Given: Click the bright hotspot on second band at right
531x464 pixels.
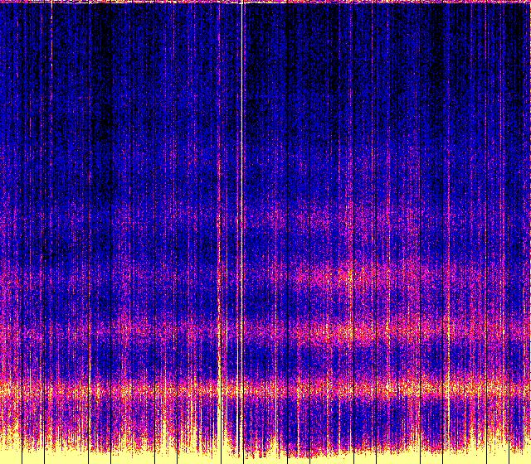Looking at the screenshot, I should pyautogui.click(x=340, y=332).
